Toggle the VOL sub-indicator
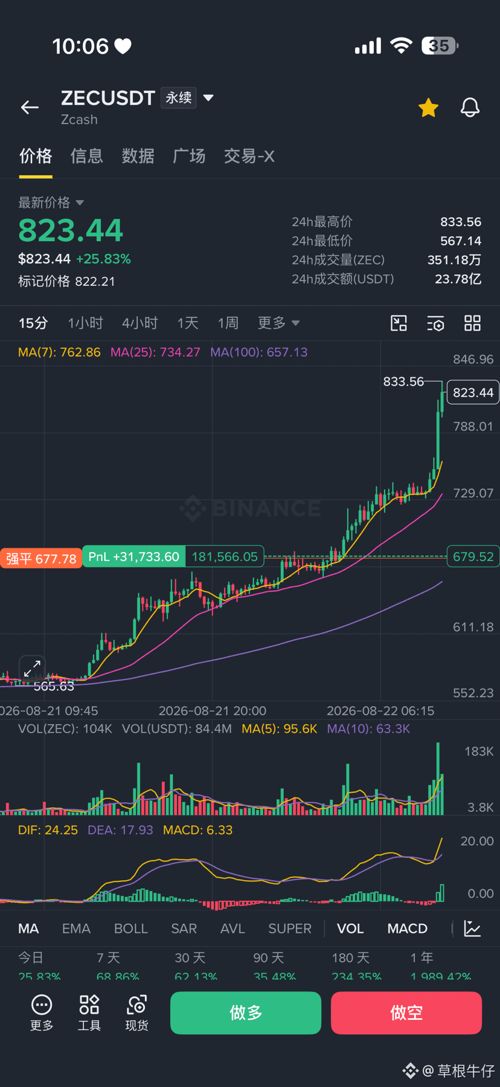This screenshot has height=1087, width=500. click(x=350, y=929)
